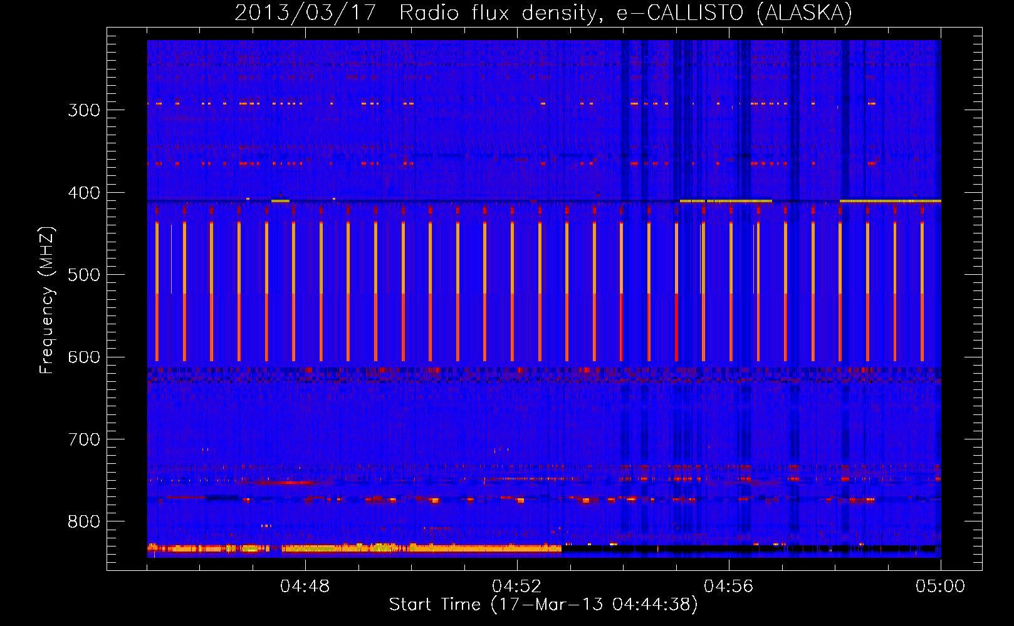Viewport: 1014px width, 626px height.
Task: Click the 04:52 time tick label
Action: [x=517, y=587]
